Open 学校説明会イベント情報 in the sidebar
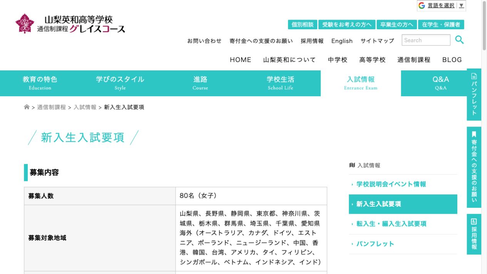The width and height of the screenshot is (487, 274). click(x=403, y=184)
